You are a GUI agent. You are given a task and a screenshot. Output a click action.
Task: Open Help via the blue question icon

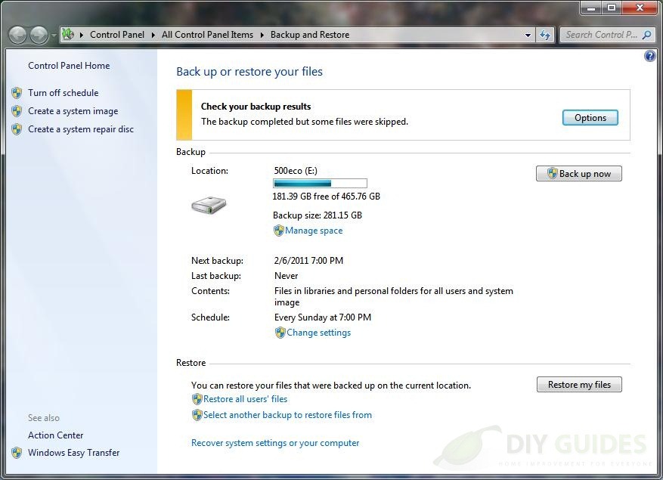click(650, 56)
